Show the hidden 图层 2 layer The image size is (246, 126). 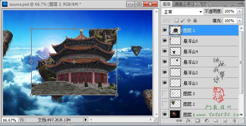[165, 104]
